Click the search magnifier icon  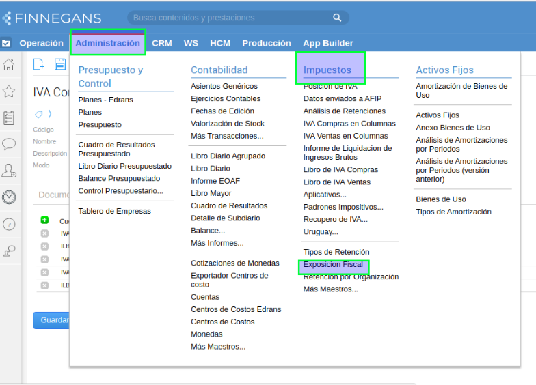337,18
